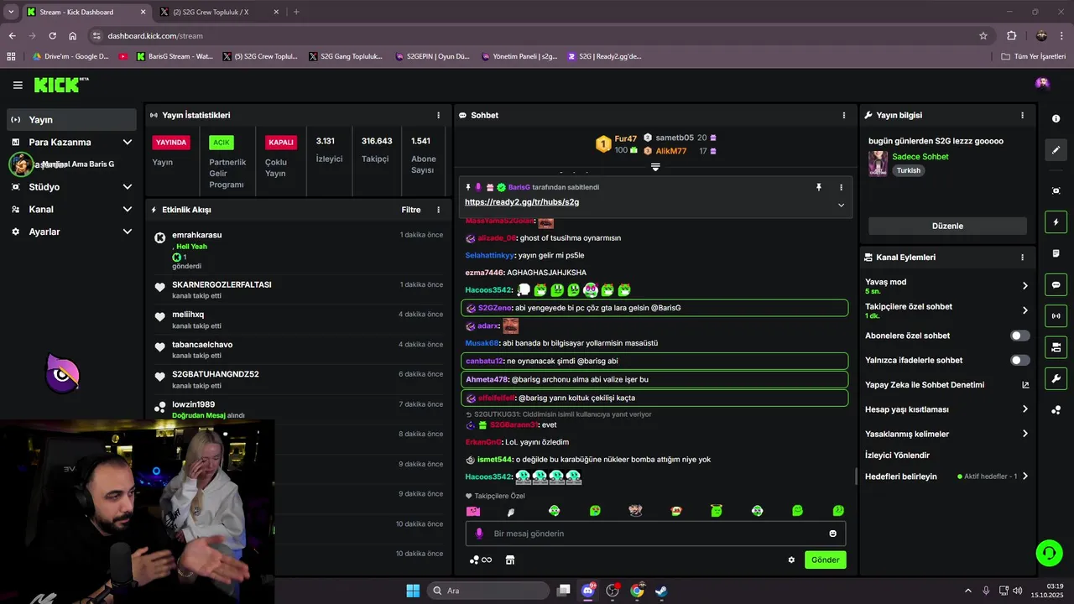Open the S2GEPIN bookmark

(431, 56)
